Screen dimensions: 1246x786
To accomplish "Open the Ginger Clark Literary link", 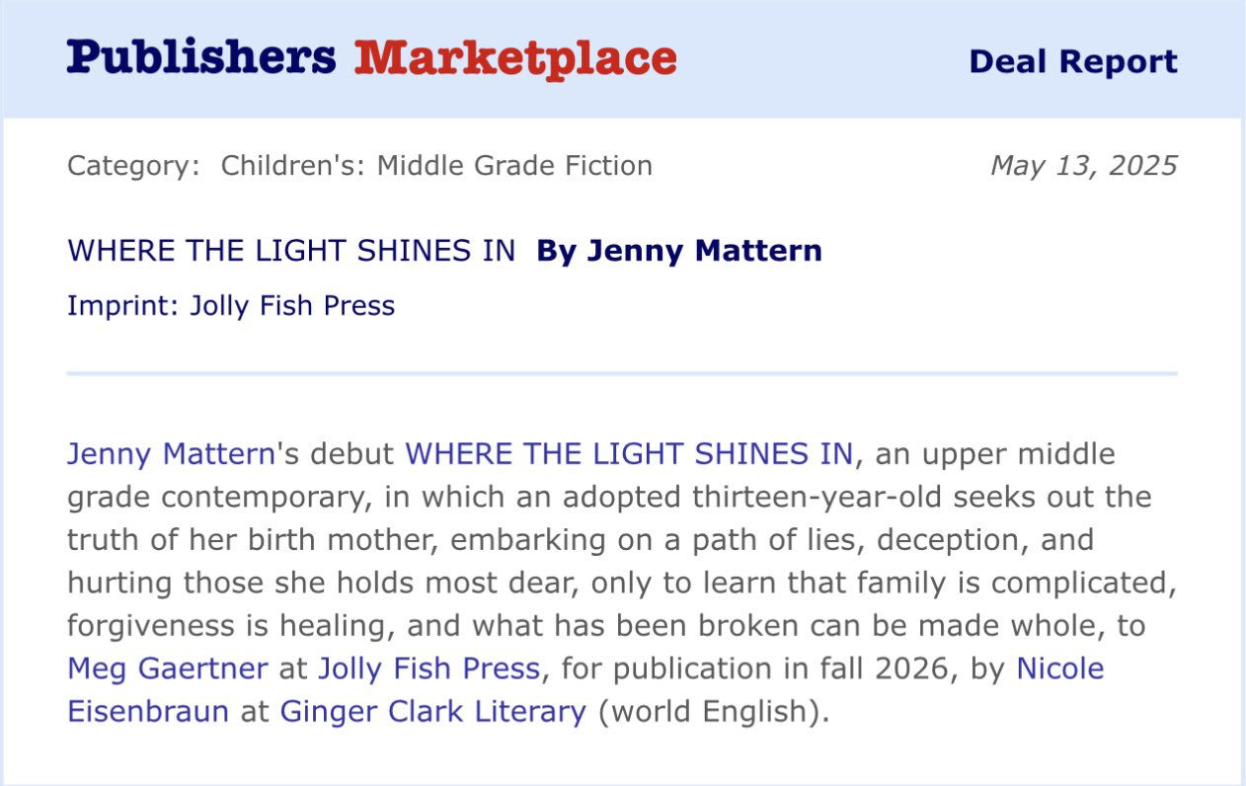I will pos(433,711).
